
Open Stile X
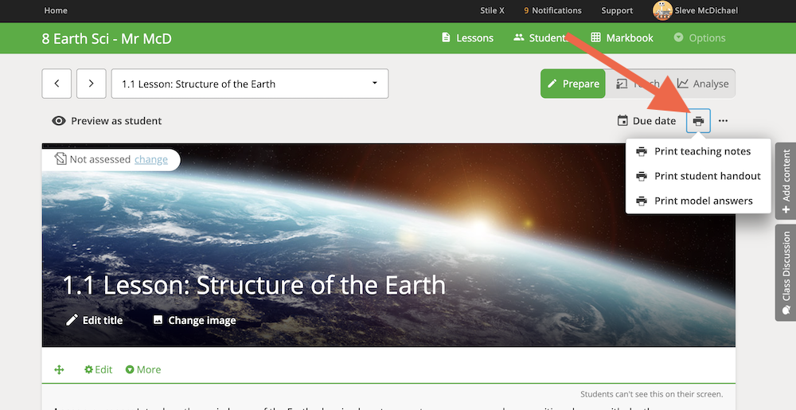(493, 10)
